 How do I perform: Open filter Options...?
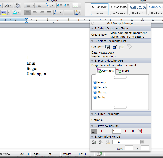[x=98, y=120]
